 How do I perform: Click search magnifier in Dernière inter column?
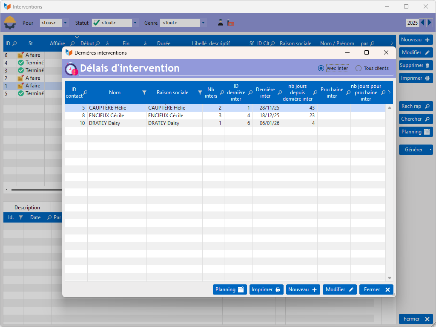pyautogui.click(x=280, y=93)
